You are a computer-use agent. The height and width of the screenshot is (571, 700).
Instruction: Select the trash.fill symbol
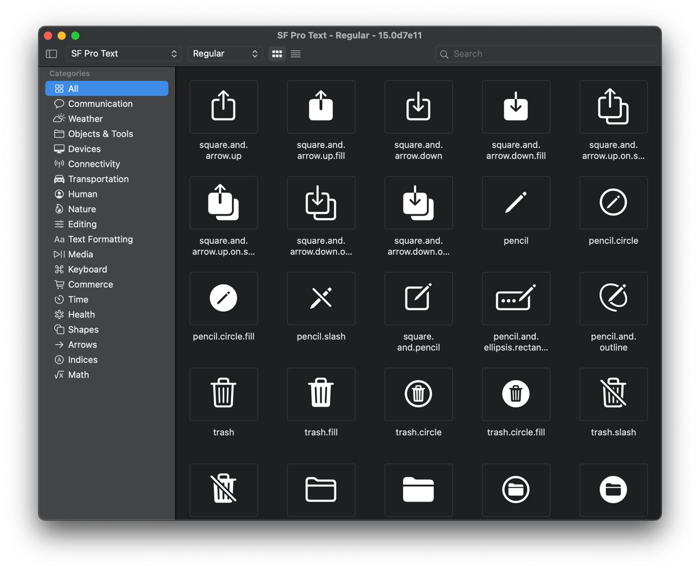click(x=321, y=394)
